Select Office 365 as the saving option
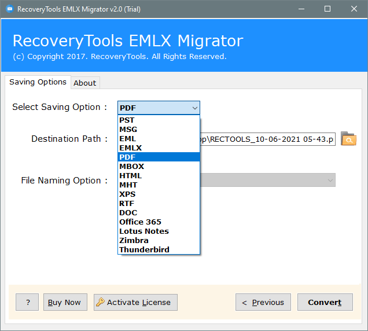This screenshot has width=368, height=331. coord(159,222)
